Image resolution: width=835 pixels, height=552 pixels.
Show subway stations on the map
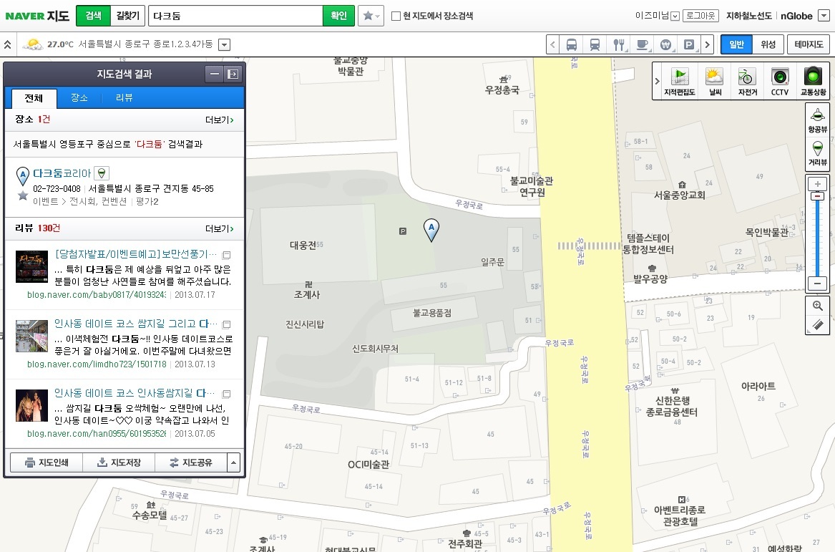pos(595,45)
